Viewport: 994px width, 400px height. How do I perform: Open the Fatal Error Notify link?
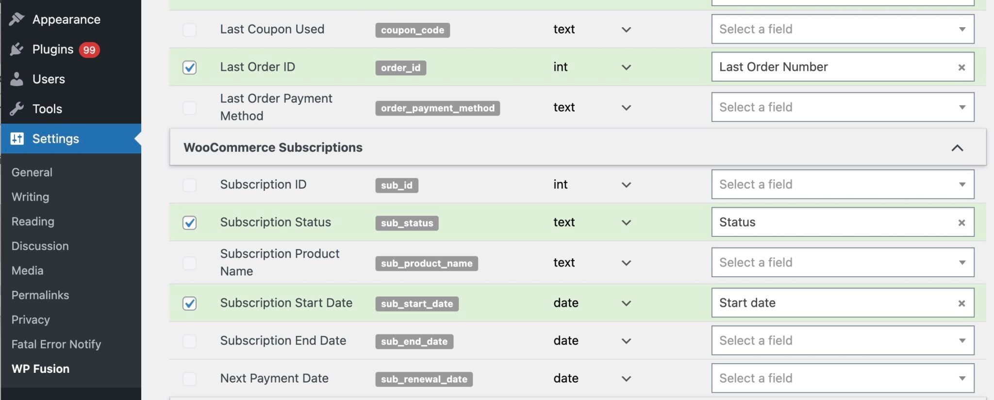coord(56,344)
